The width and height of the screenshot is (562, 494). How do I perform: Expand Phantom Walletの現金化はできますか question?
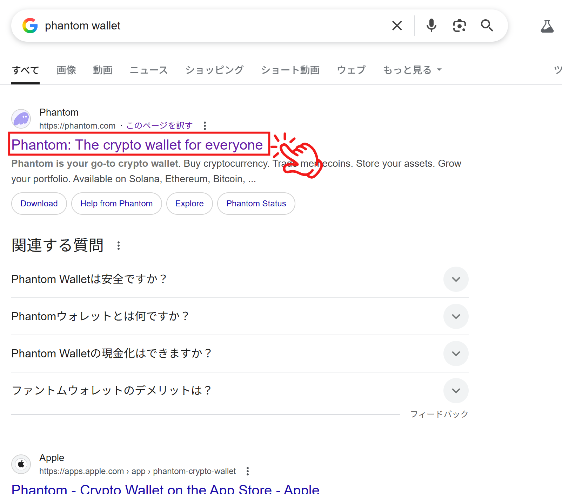point(240,354)
